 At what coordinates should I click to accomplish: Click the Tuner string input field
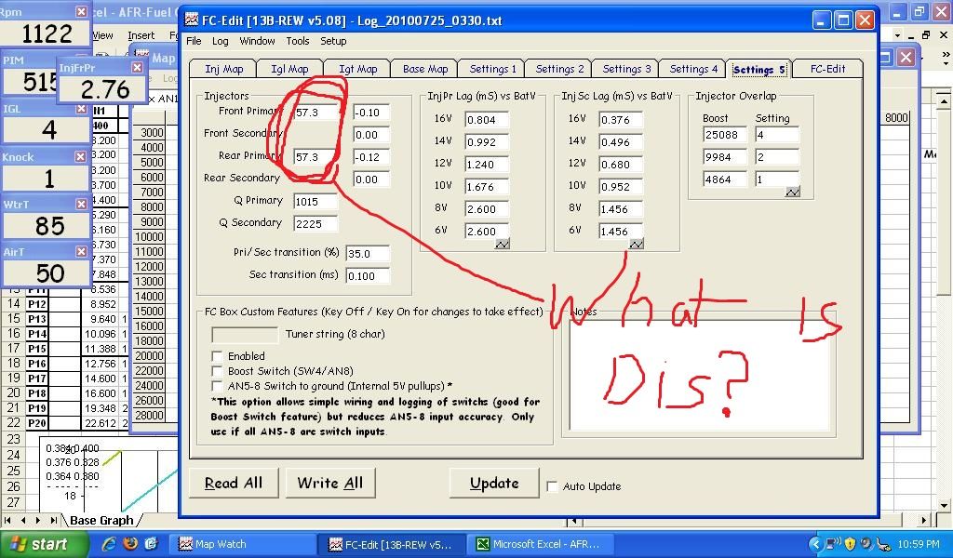pyautogui.click(x=245, y=335)
